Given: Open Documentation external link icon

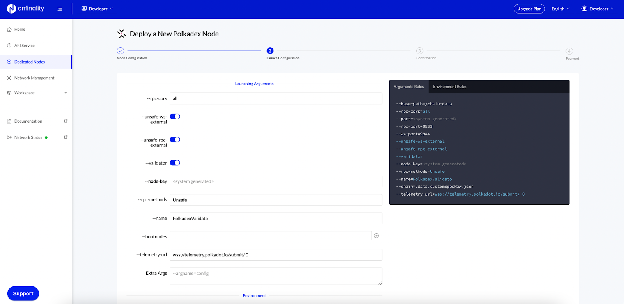Looking at the screenshot, I should tap(66, 121).
